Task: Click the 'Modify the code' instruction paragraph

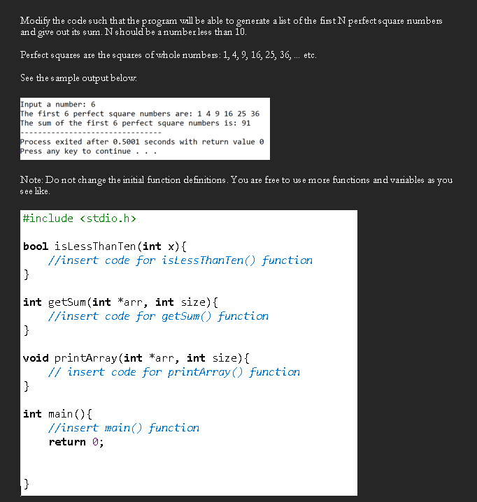Action: pos(232,27)
